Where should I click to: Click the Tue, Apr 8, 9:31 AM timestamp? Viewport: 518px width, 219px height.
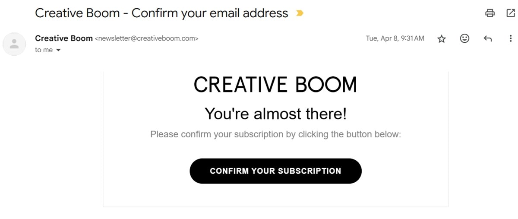[x=395, y=38]
